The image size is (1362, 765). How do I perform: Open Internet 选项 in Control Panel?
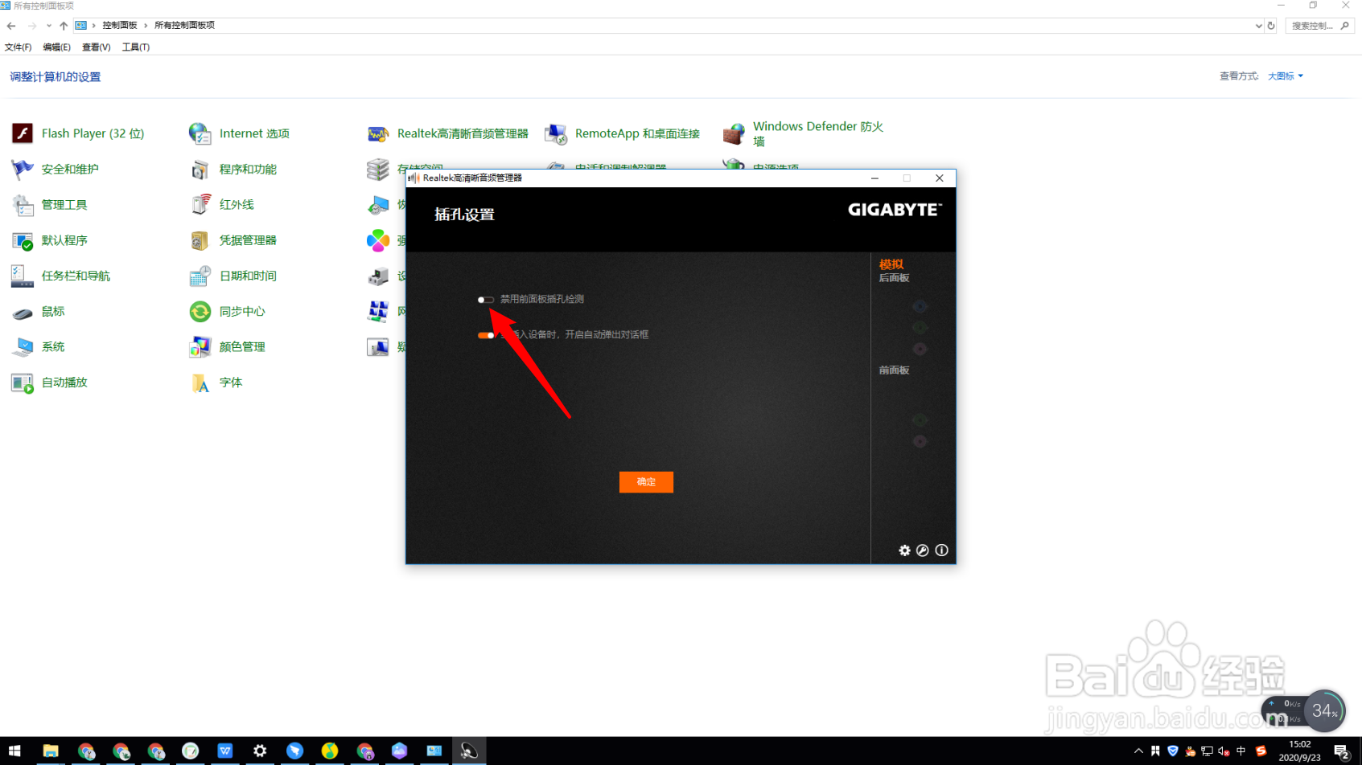tap(239, 133)
